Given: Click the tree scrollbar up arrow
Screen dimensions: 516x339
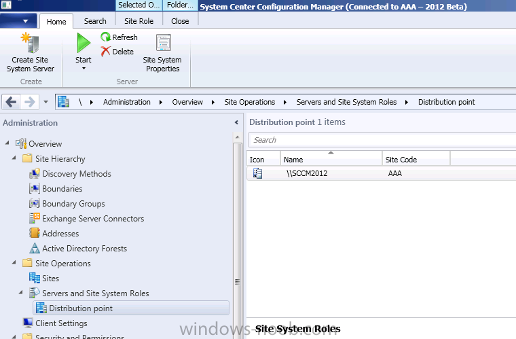Looking at the screenshot, I should (237, 137).
